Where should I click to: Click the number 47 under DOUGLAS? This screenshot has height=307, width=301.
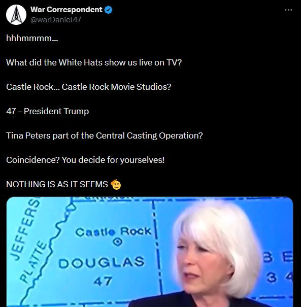[x=103, y=281]
